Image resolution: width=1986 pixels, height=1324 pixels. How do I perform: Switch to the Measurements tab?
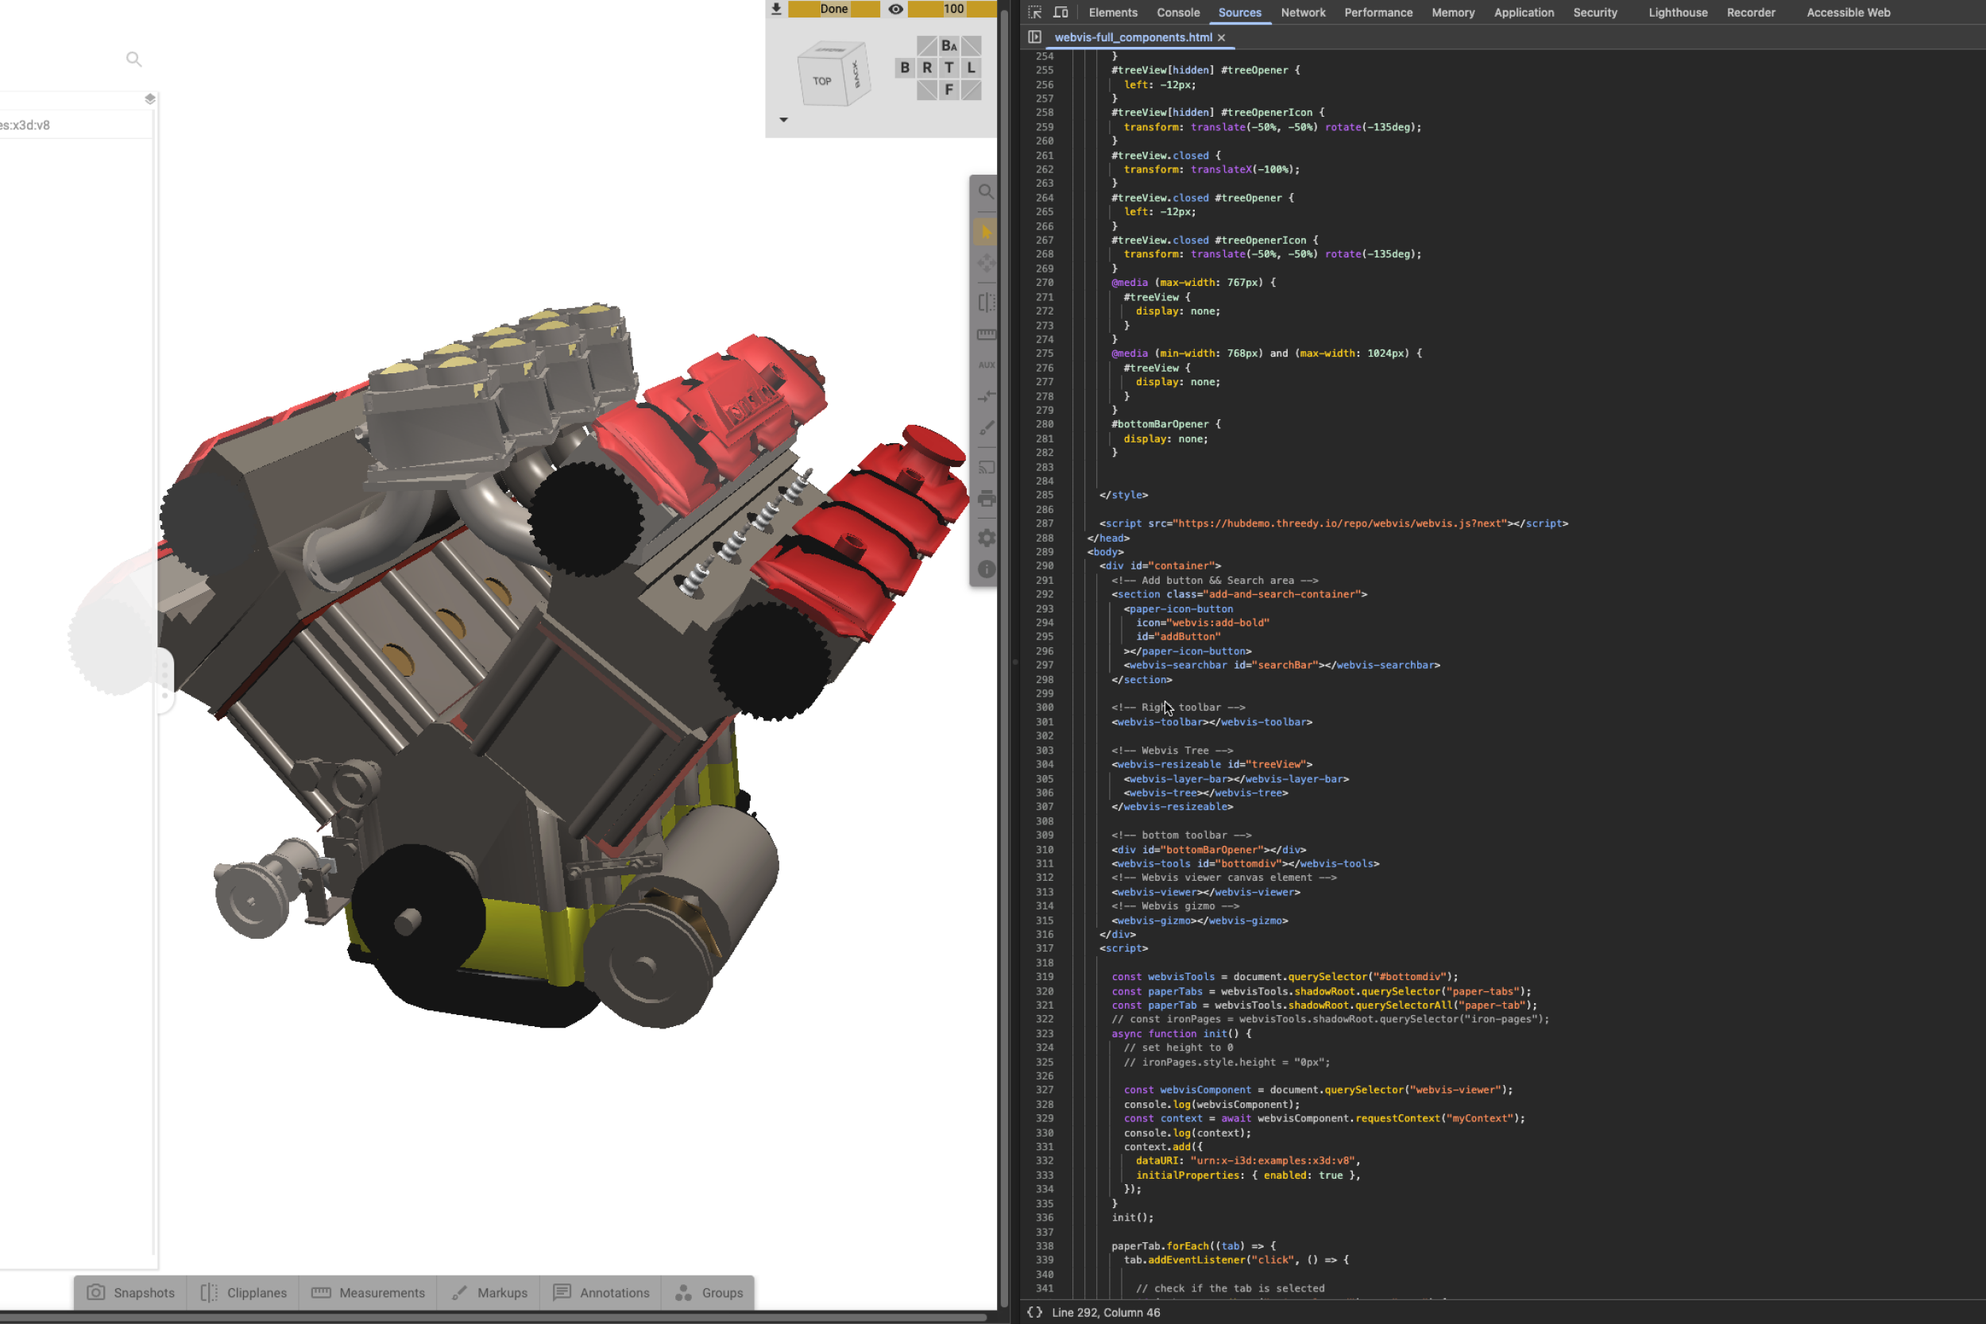tap(368, 1293)
